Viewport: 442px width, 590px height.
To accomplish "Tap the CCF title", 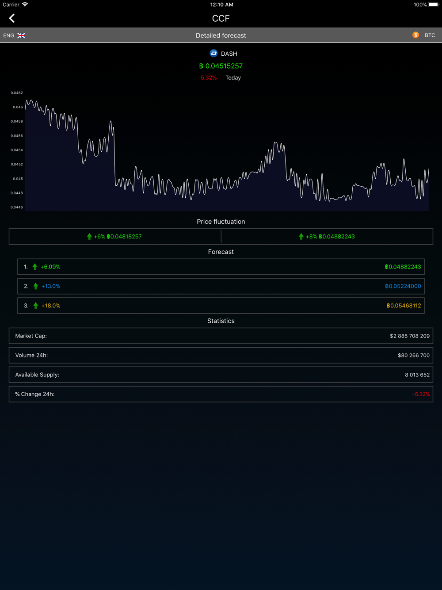I will [221, 19].
